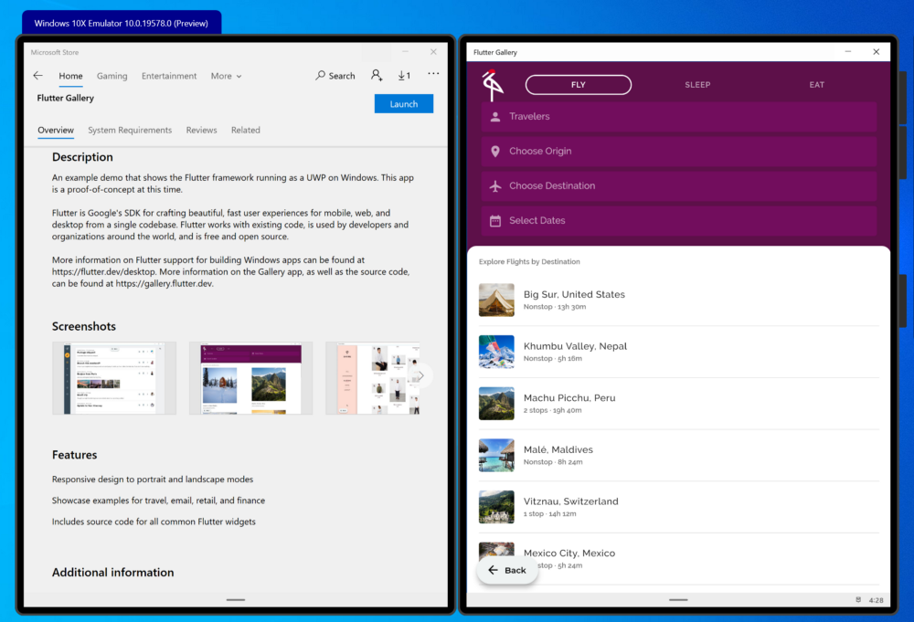Switch to System Requirements
The height and width of the screenshot is (622, 914).
click(x=130, y=130)
